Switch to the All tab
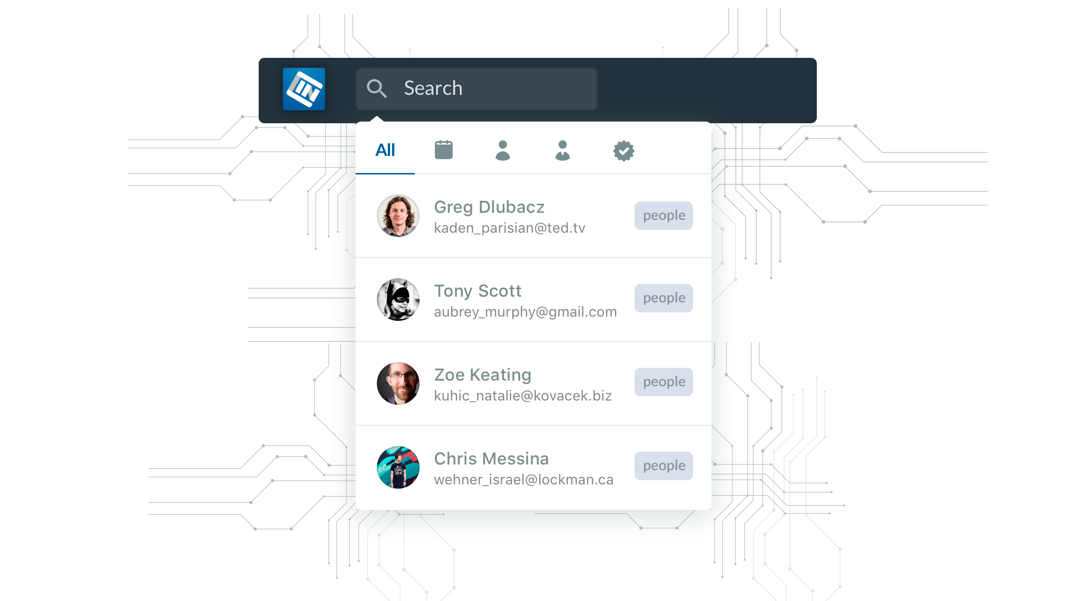1075x601 pixels. [384, 150]
